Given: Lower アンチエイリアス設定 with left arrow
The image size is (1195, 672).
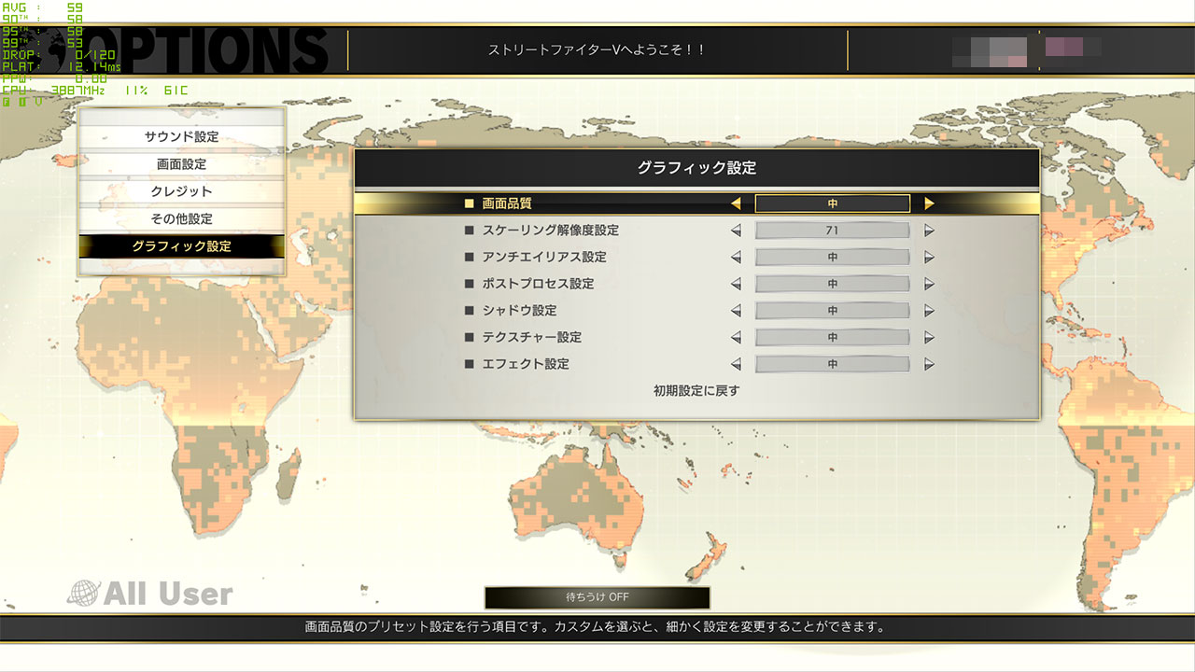Looking at the screenshot, I should click(x=736, y=258).
